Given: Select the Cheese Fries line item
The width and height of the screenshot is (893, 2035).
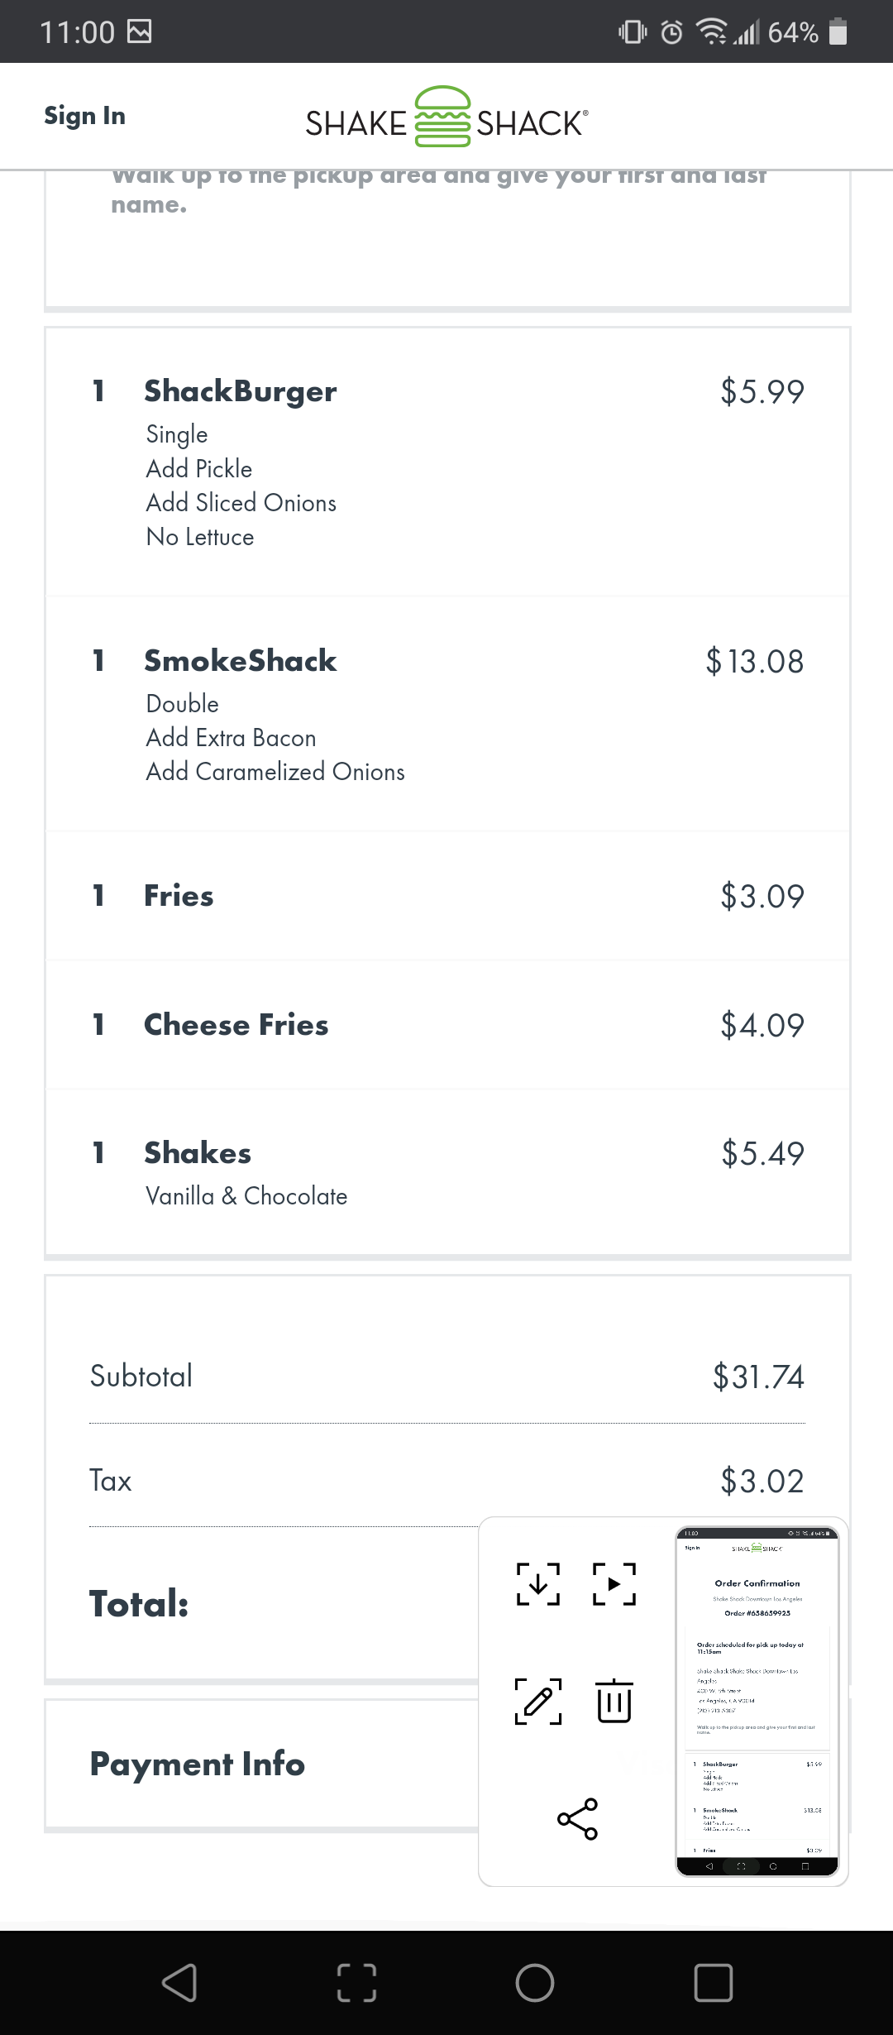Looking at the screenshot, I should pyautogui.click(x=236, y=1025).
